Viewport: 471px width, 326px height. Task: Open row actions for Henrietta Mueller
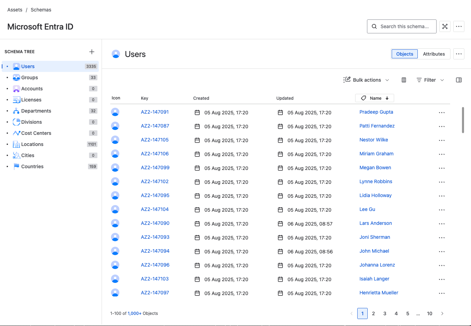[442, 293]
